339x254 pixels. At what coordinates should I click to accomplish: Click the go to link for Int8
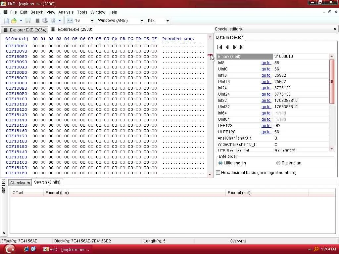[266, 63]
